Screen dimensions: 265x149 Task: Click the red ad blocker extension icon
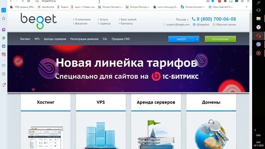point(219,1)
